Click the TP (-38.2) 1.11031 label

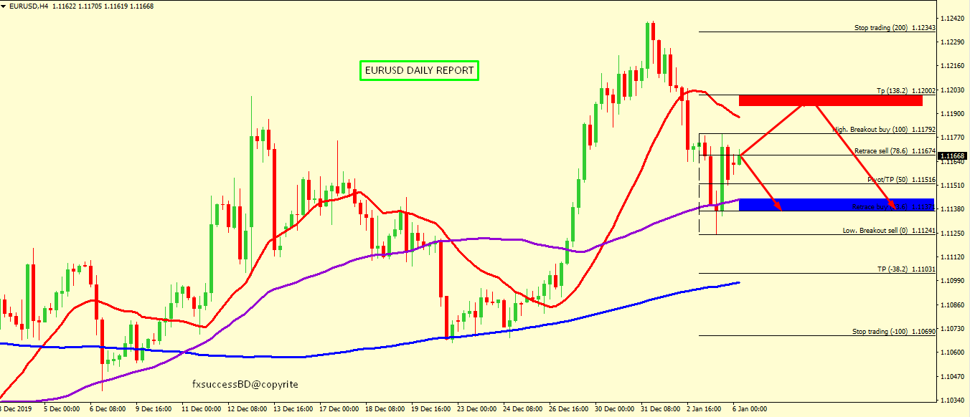pyautogui.click(x=905, y=269)
